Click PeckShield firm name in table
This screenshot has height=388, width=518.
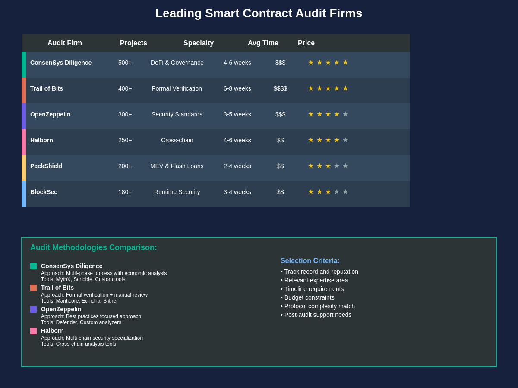pos(46,166)
